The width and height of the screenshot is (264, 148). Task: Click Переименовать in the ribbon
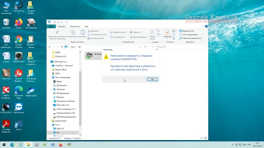coord(138,37)
